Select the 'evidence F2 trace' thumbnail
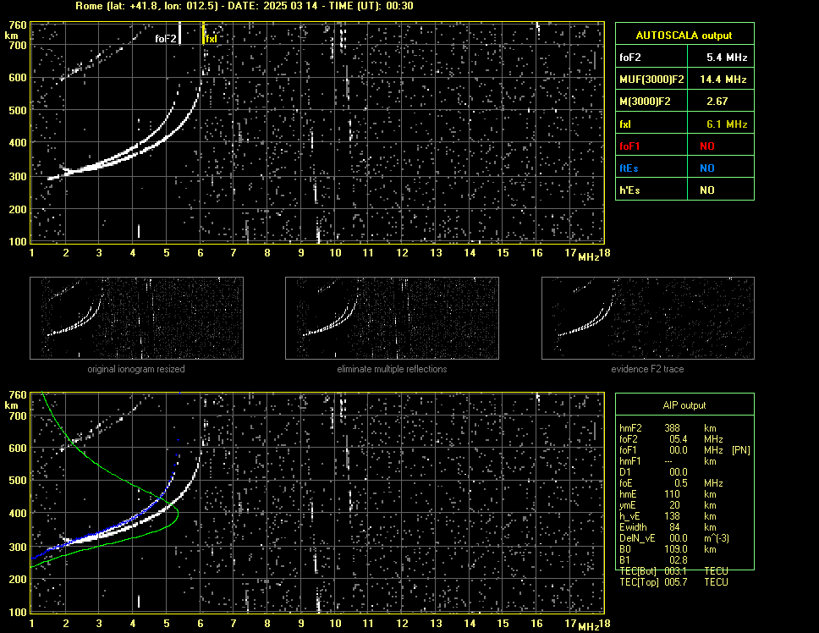 point(648,318)
